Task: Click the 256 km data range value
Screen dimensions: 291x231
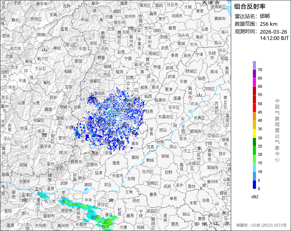Action: [x=268, y=24]
